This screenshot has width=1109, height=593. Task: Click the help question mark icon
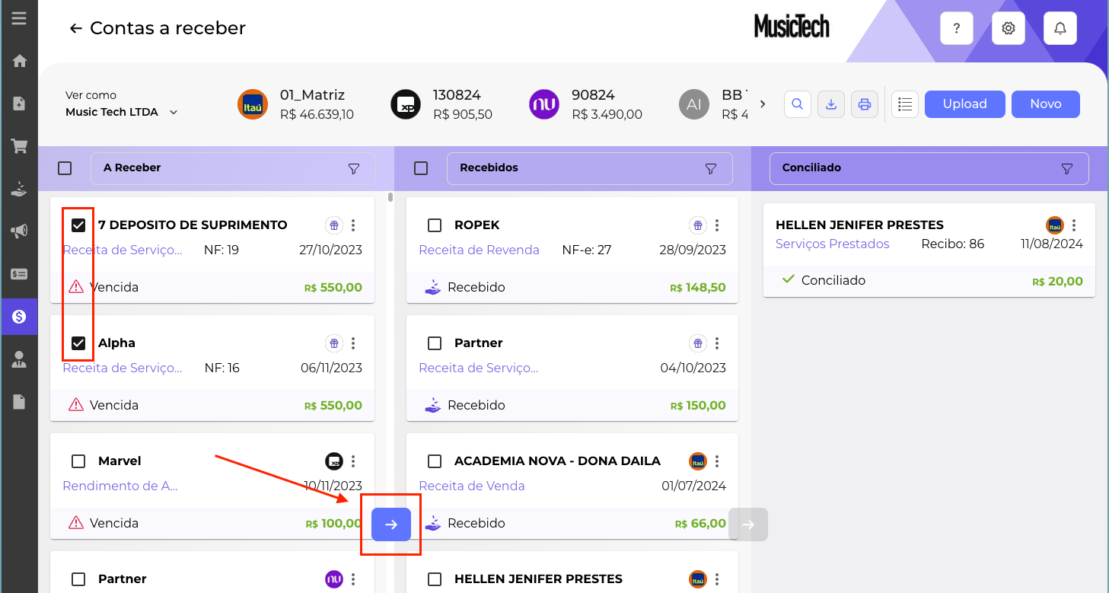pos(957,29)
